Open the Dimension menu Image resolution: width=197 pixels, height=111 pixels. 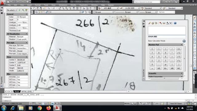[63, 5]
